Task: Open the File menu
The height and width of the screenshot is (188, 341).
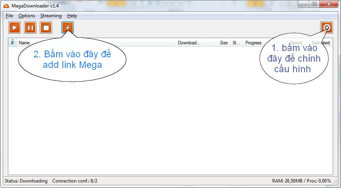Action: click(9, 16)
